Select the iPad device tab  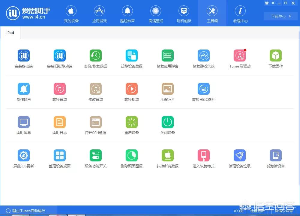[10, 32]
